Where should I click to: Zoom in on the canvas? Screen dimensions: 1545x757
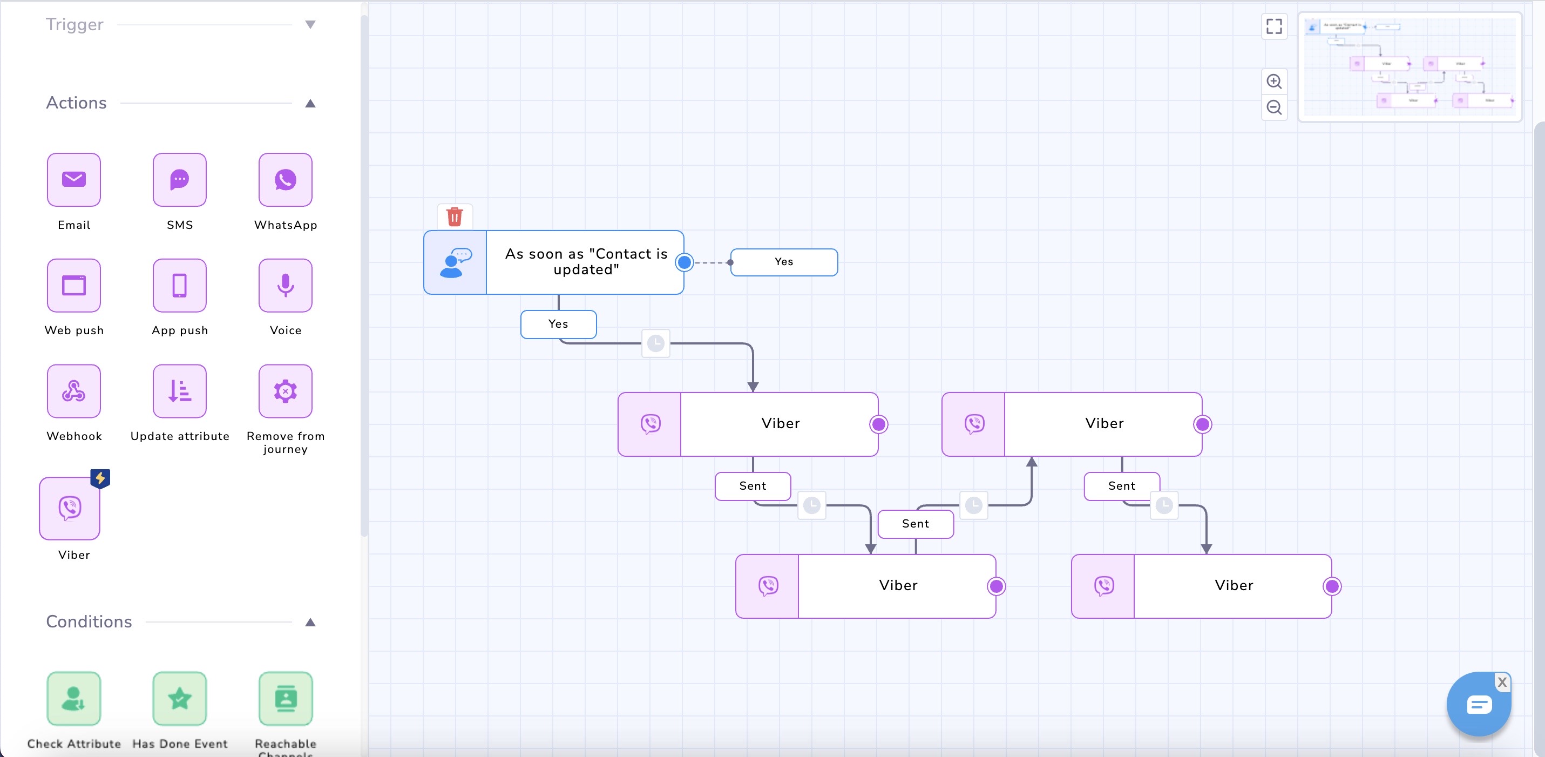1274,81
